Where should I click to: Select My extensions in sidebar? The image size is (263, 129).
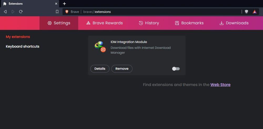tap(18, 37)
